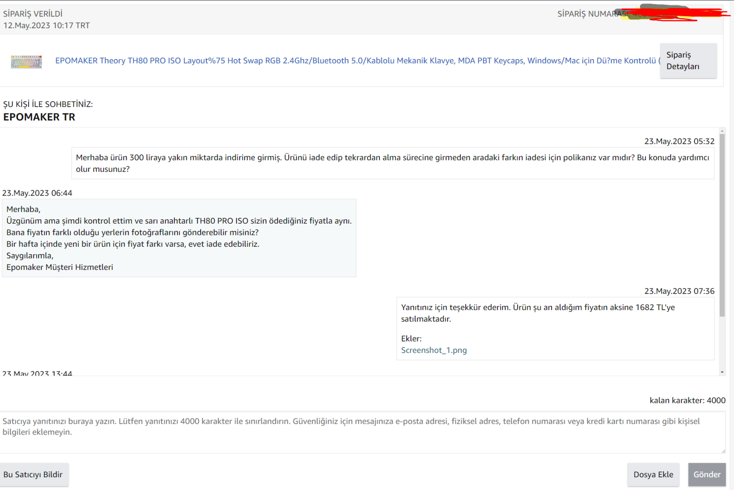Focus the seller reply text box
This screenshot has height=490, width=734.
tap(363, 432)
